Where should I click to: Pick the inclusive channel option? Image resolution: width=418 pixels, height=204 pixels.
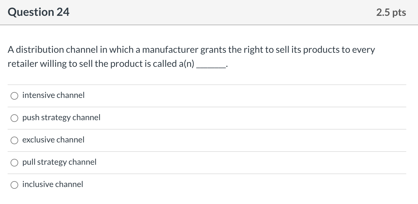[14, 185]
